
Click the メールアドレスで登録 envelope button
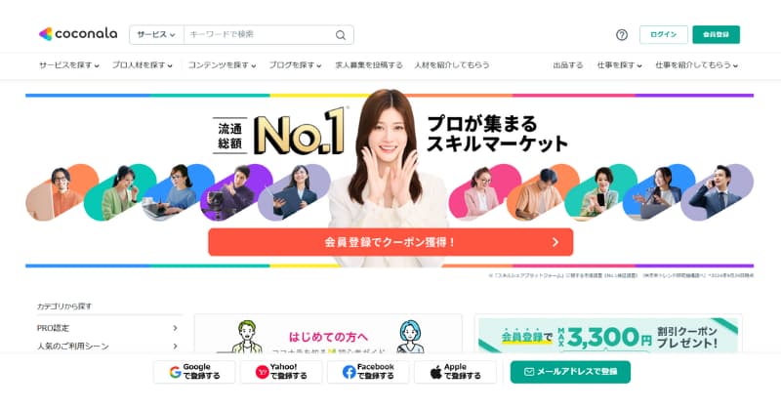coord(570,372)
